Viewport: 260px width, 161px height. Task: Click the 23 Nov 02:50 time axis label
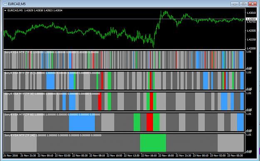218,156
